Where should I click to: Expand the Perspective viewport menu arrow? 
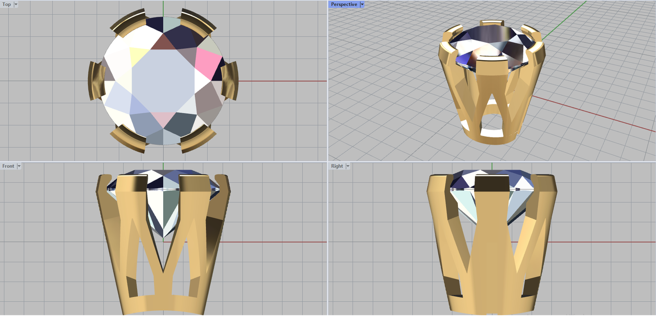(362, 5)
